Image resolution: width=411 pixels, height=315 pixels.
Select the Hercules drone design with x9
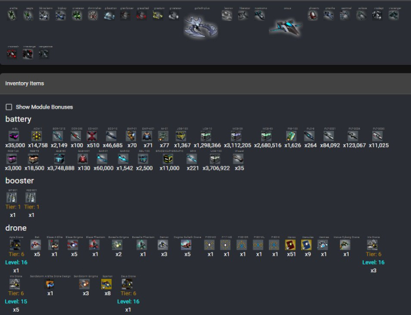point(306,244)
